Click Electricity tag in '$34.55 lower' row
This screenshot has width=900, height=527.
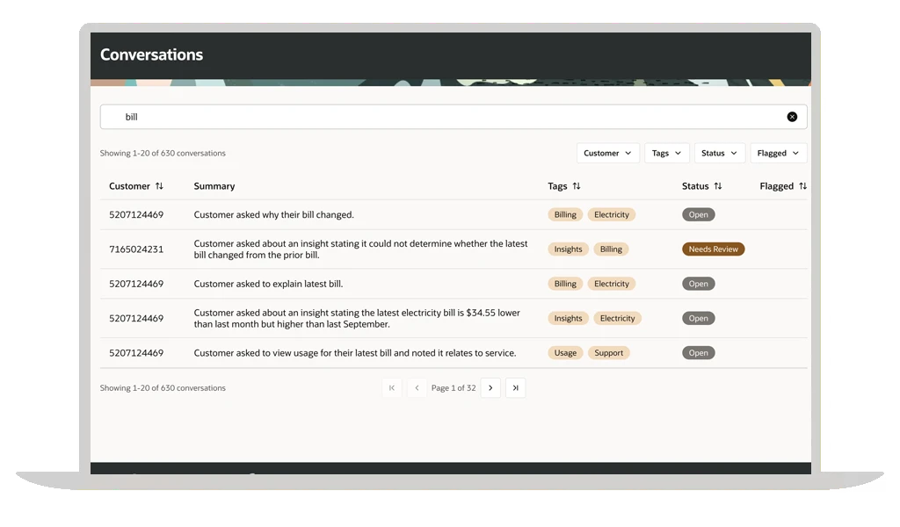click(617, 318)
